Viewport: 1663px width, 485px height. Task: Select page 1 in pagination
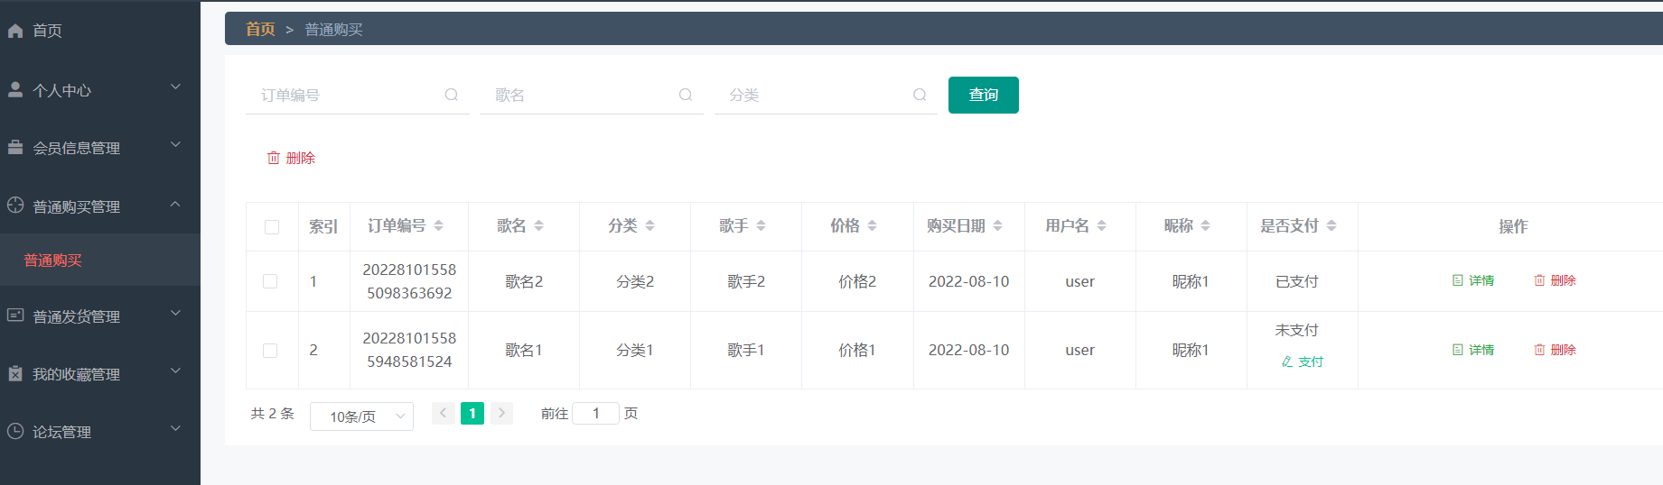(472, 413)
